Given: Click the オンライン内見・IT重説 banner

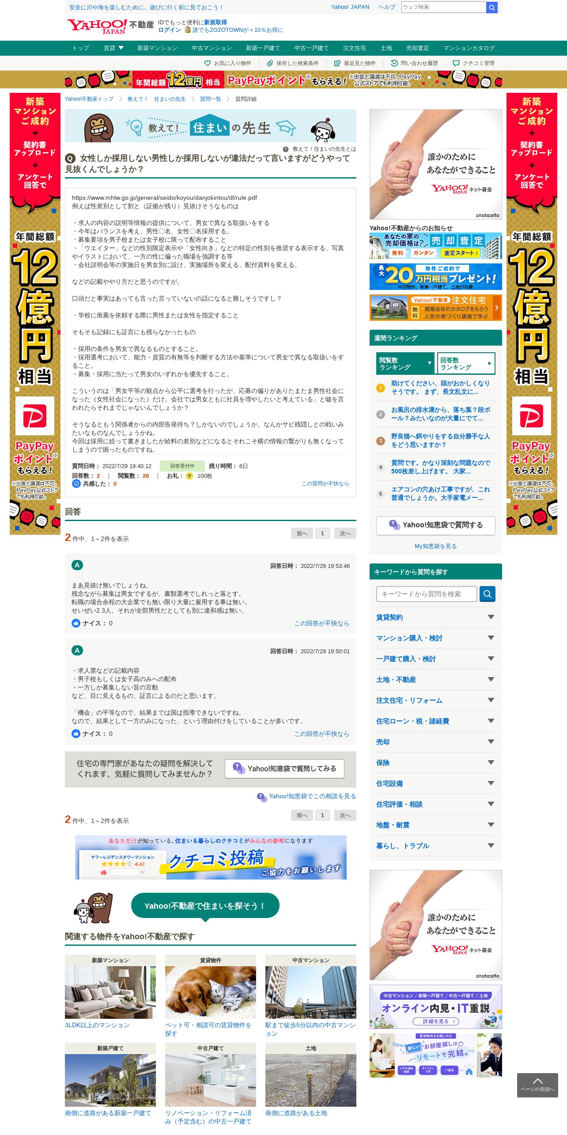Looking at the screenshot, I should point(436,1007).
